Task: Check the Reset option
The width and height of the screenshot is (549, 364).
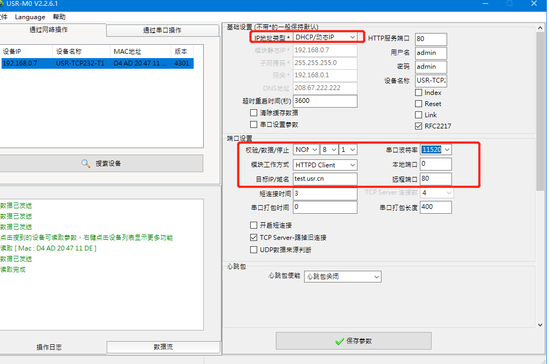Action: (x=419, y=104)
